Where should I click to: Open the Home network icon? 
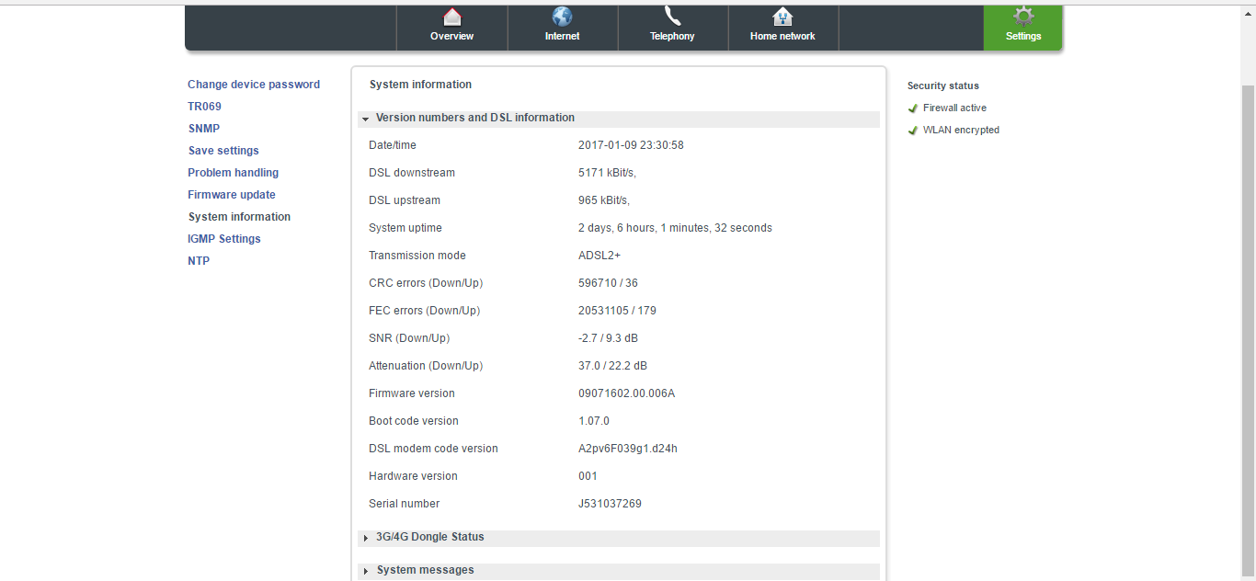(782, 17)
